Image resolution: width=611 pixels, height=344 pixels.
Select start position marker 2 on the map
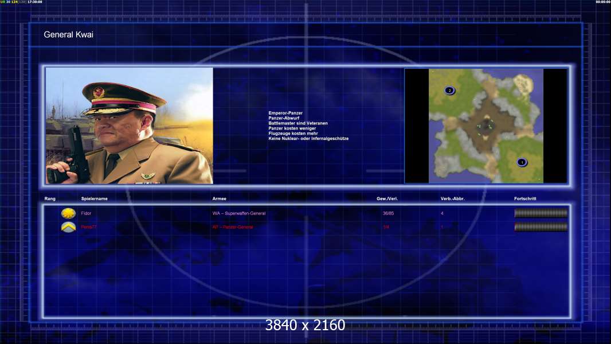[450, 91]
